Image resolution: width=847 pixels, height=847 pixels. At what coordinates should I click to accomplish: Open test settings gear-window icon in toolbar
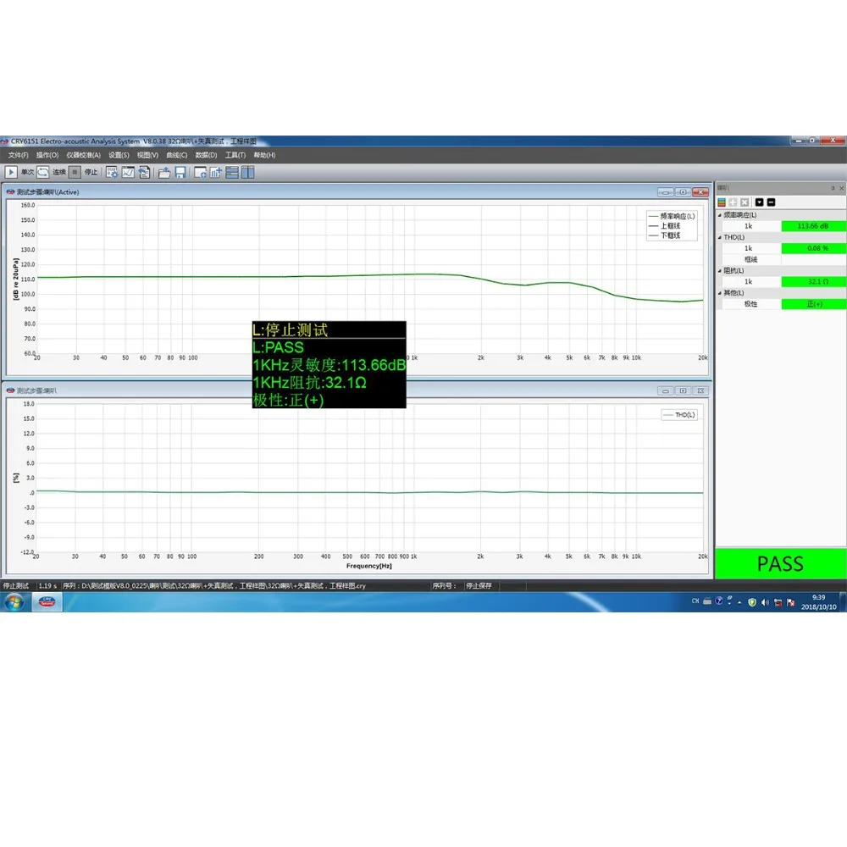click(x=112, y=172)
